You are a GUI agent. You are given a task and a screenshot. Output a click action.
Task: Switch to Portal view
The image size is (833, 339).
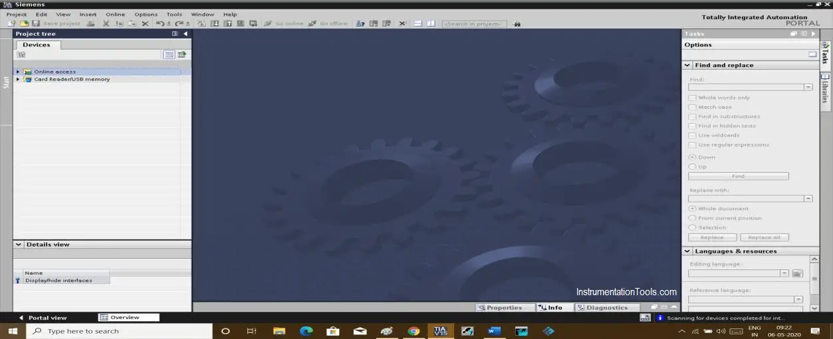43,318
